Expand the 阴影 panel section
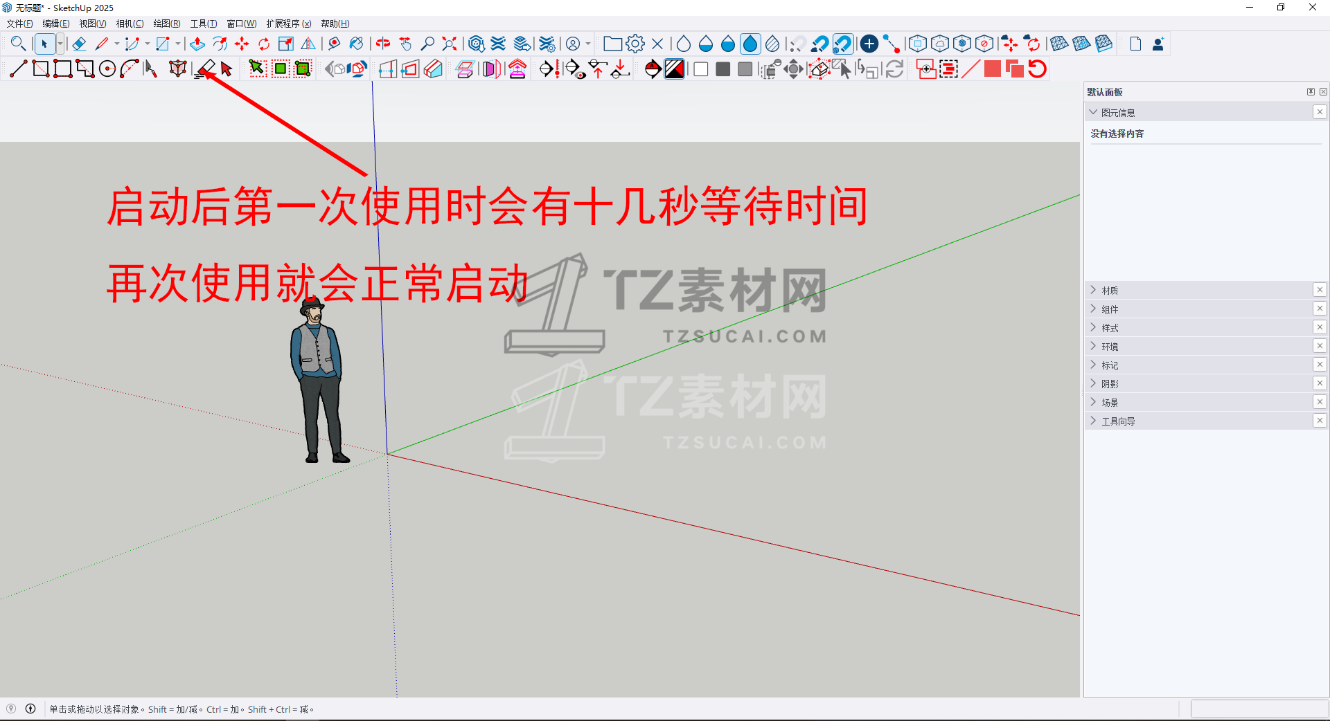Viewport: 1330px width, 721px height. [x=1093, y=383]
